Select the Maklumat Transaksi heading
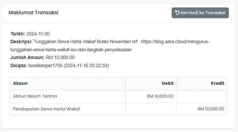Image resolution: width=238 pixels, height=132 pixels. pyautogui.click(x=34, y=12)
